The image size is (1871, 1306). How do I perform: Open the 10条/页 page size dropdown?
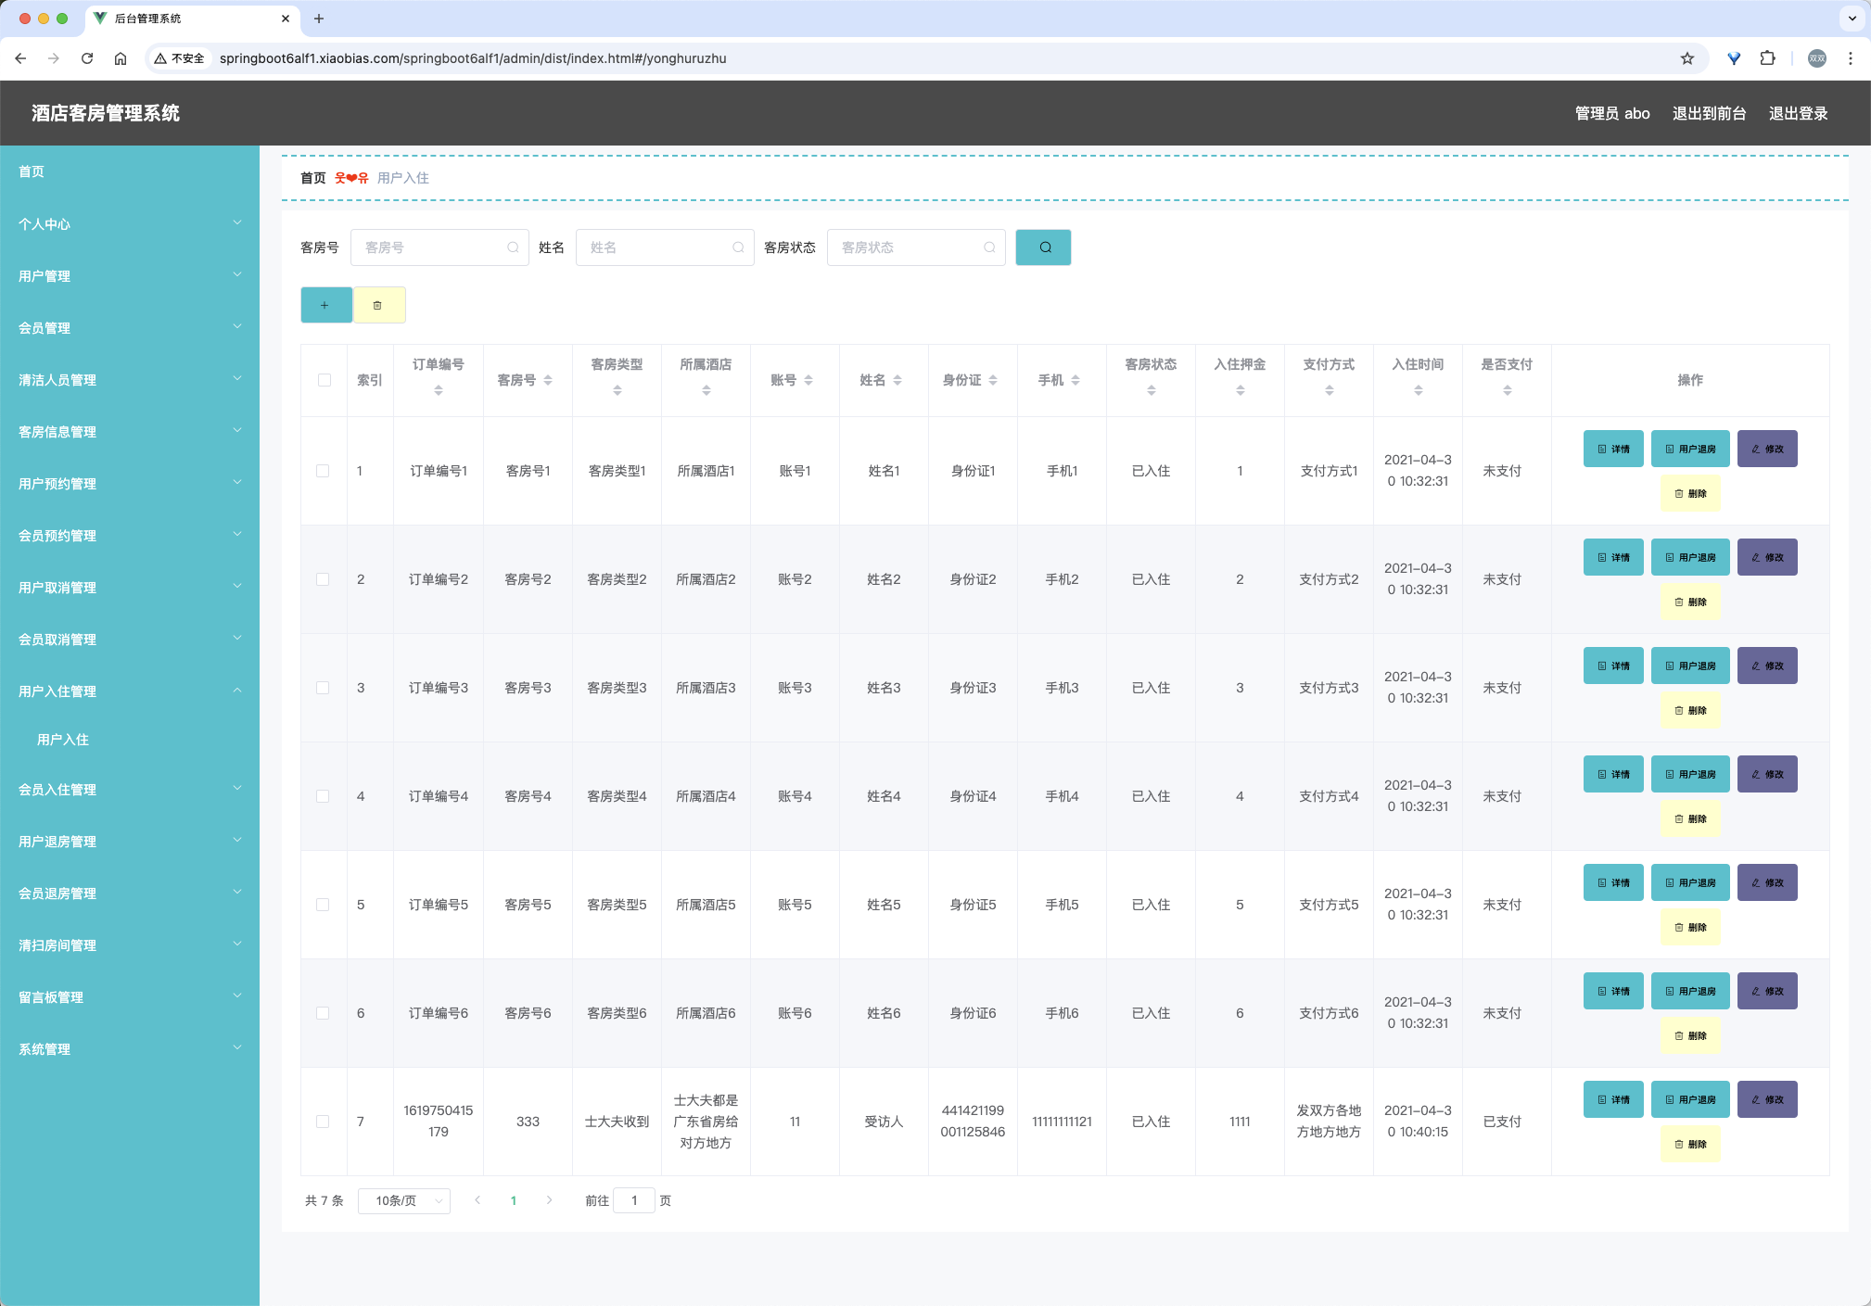click(x=404, y=1200)
